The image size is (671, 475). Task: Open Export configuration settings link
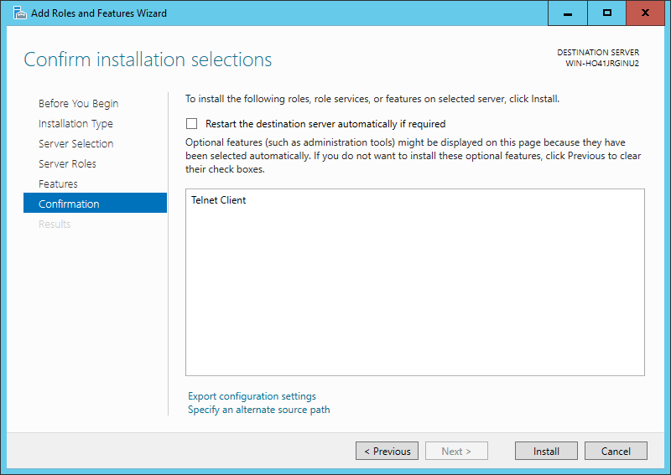pos(252,396)
